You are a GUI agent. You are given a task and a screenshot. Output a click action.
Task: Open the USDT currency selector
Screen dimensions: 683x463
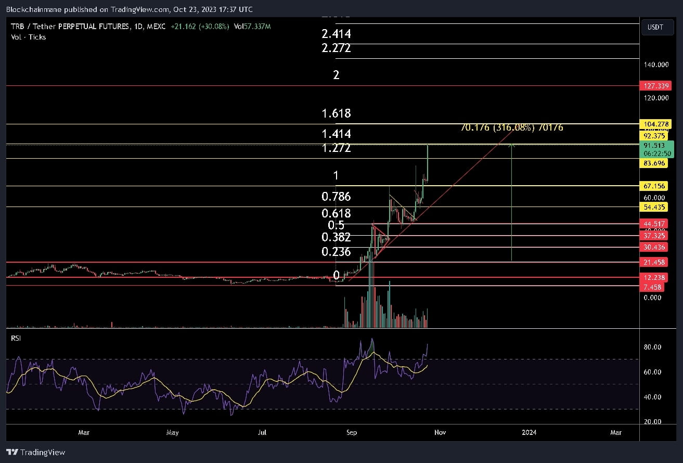click(656, 27)
